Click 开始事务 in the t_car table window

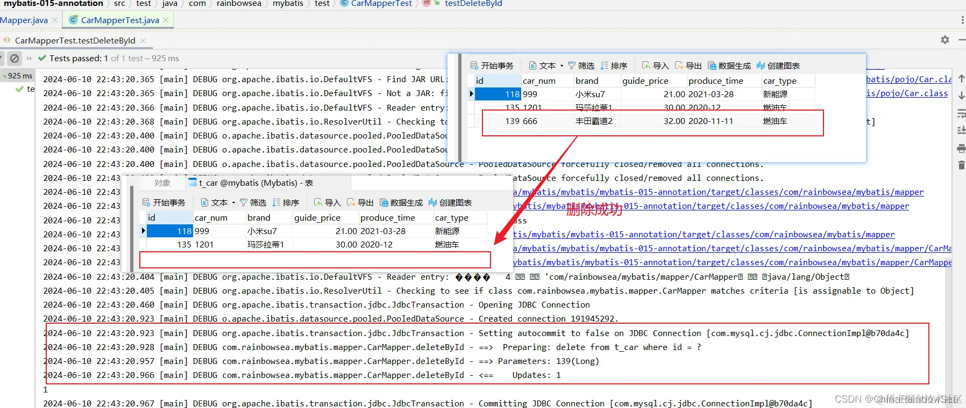(164, 202)
